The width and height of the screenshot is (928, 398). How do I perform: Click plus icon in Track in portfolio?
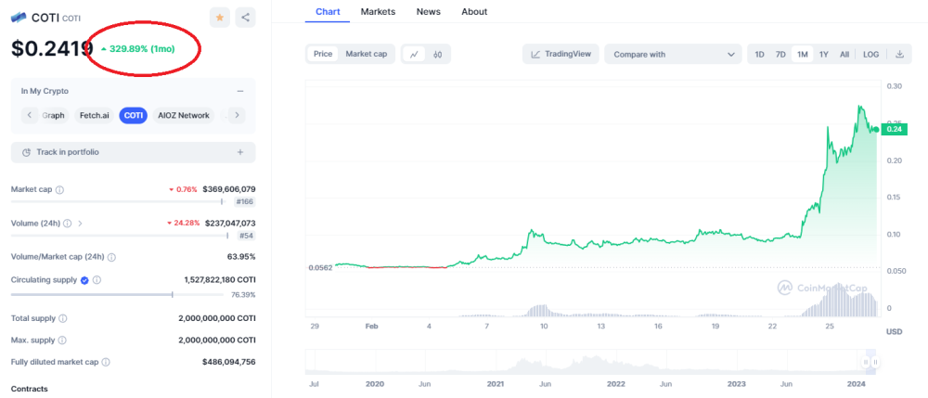click(240, 152)
